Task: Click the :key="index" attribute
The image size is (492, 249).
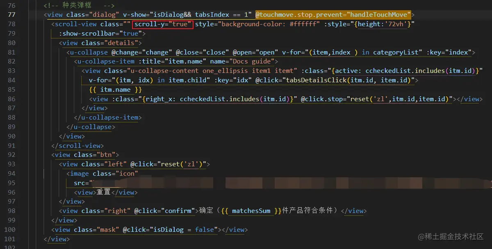Action: 449,52
